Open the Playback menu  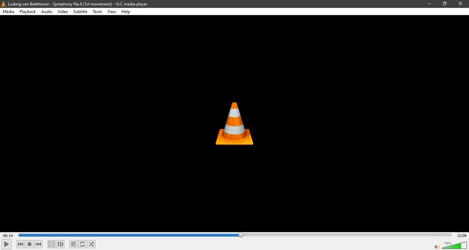28,12
